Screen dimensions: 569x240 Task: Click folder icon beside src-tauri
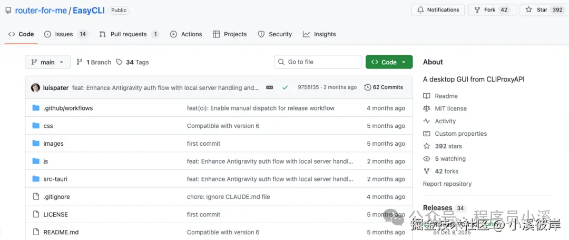pos(36,179)
